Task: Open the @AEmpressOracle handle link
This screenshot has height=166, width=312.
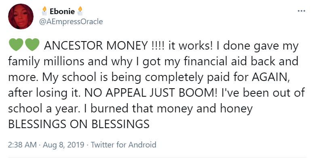Action: (71, 21)
